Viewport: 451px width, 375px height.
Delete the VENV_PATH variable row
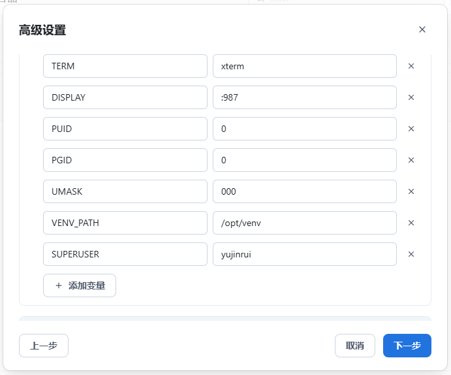pos(411,223)
